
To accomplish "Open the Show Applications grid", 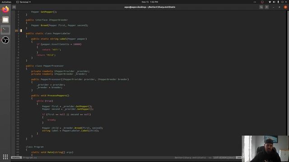I will coord(5,157).
